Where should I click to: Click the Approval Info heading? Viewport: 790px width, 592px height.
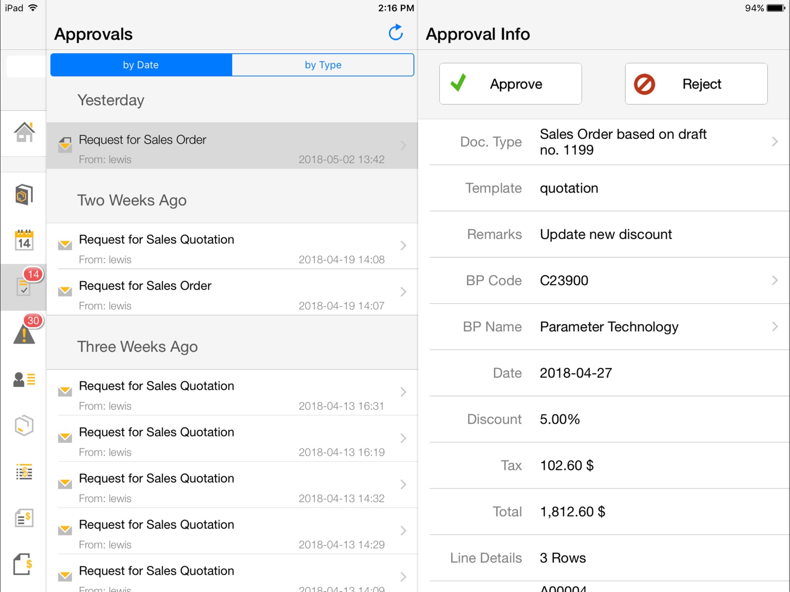pyautogui.click(x=477, y=34)
